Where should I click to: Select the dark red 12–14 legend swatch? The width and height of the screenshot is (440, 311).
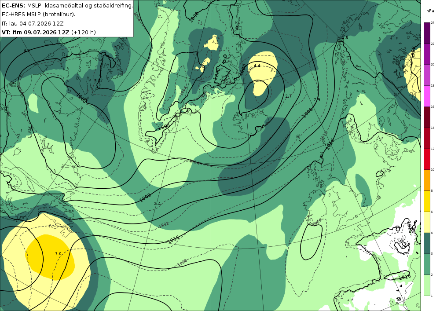coord(427,138)
